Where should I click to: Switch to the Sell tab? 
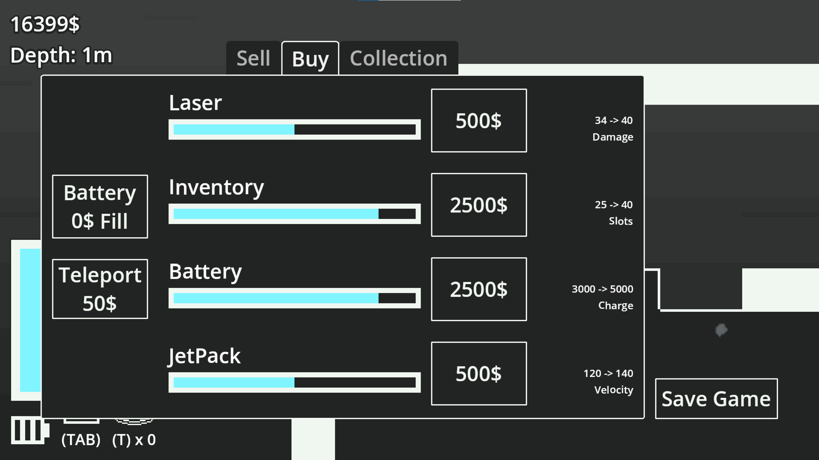(x=253, y=58)
